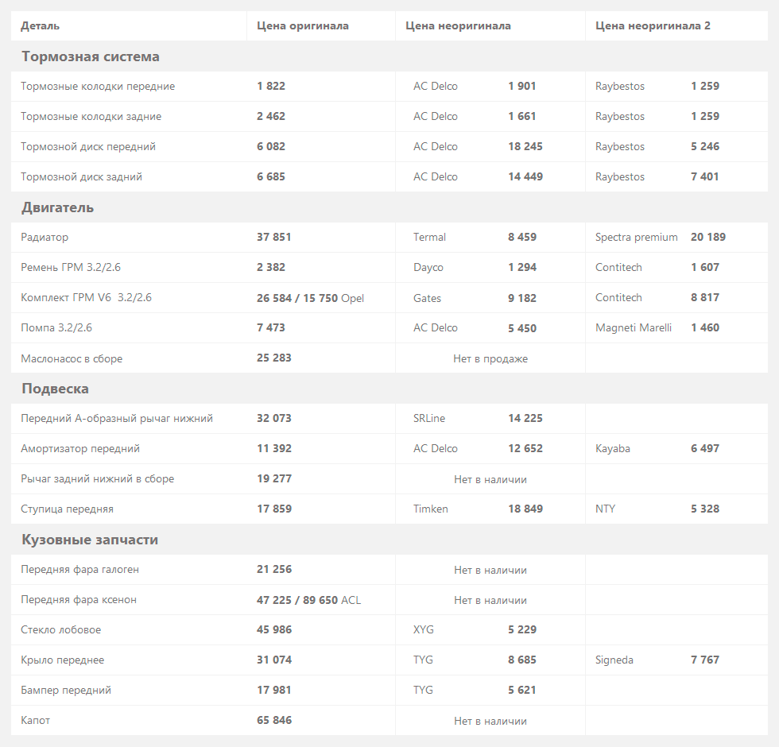
Task: Click the 'Цена неоригинала 2' column header
Action: pos(653,25)
